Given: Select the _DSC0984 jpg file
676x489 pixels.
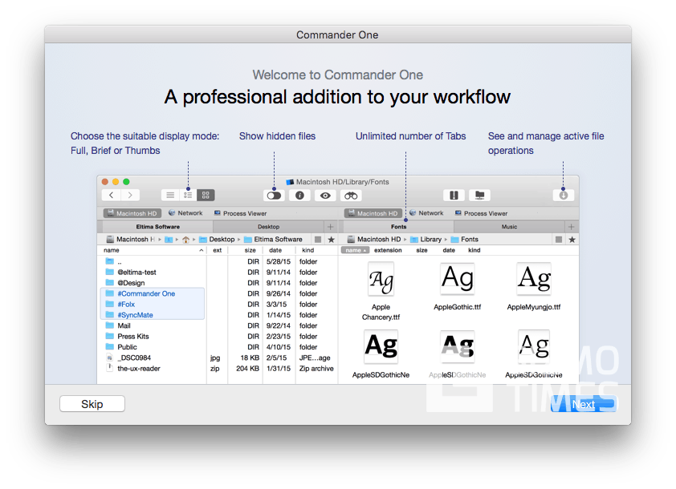Looking at the screenshot, I should coord(219,358).
